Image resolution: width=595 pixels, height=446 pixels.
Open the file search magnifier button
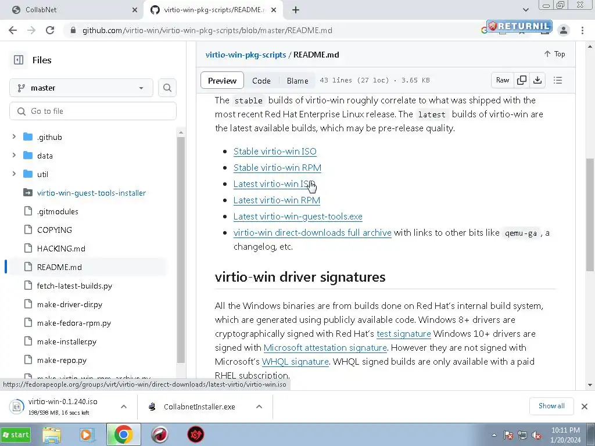tap(167, 88)
